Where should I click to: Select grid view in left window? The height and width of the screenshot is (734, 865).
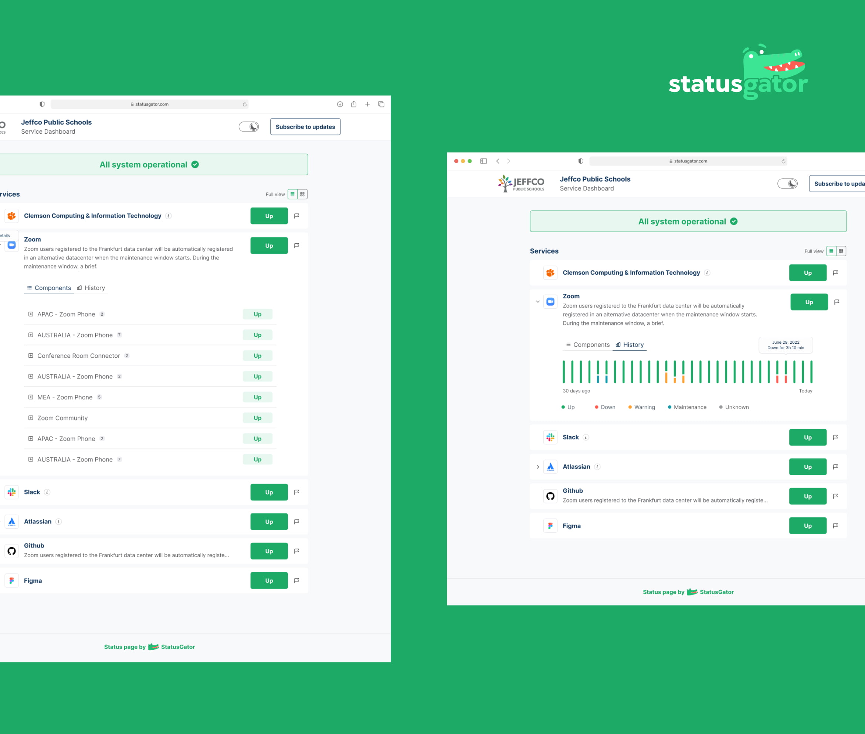tap(302, 194)
